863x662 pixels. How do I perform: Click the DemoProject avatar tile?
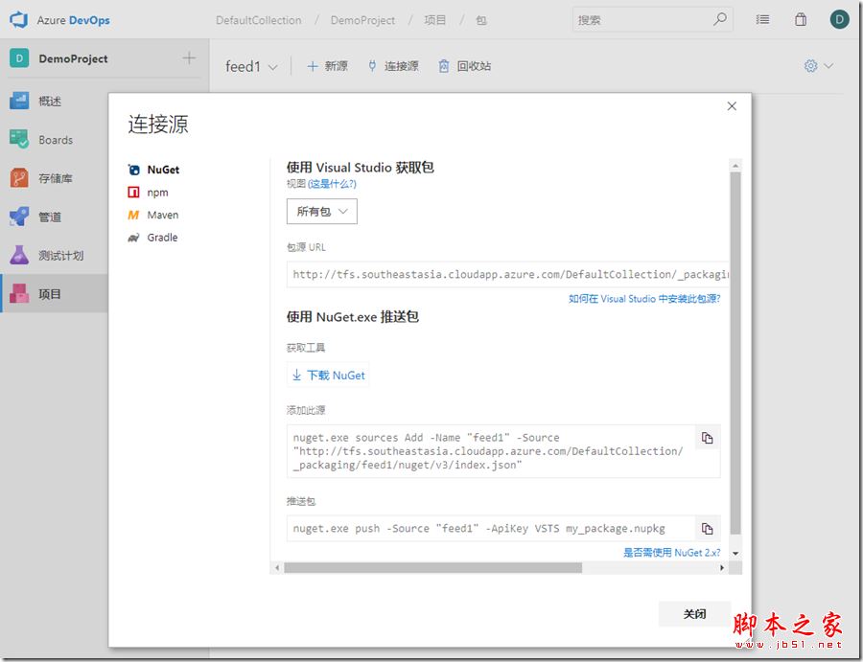[19, 58]
